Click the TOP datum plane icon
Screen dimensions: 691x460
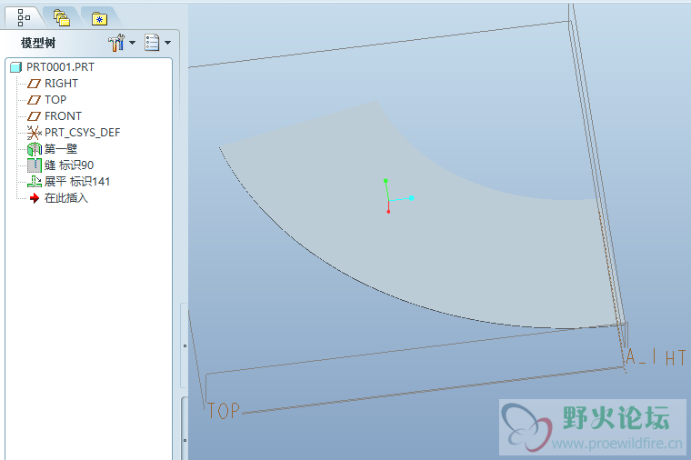click(34, 100)
